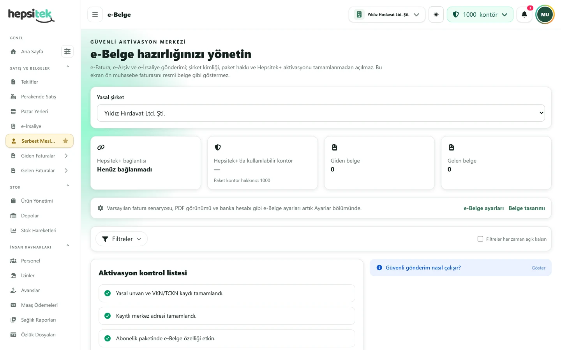The width and height of the screenshot is (561, 350).
Task: Open Belge tasarımı link
Action: (527, 208)
